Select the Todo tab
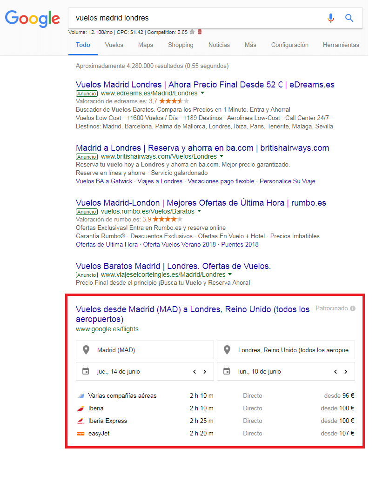This screenshot has height=482, width=376. click(x=83, y=45)
